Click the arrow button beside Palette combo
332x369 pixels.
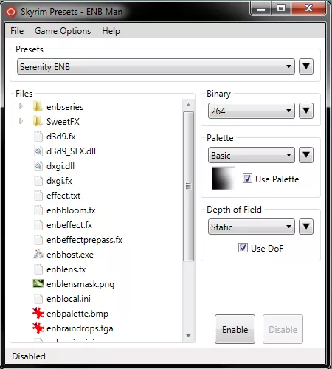pyautogui.click(x=306, y=155)
